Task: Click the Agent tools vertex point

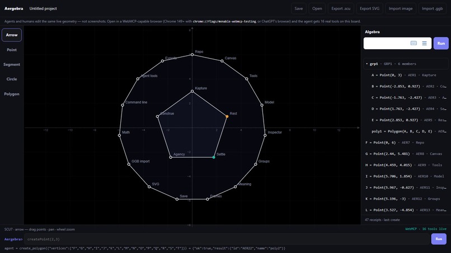Action: (x=138, y=79)
